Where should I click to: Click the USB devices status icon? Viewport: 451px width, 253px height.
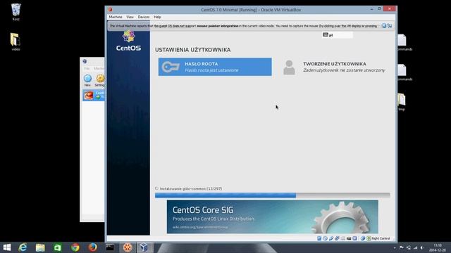(331, 238)
